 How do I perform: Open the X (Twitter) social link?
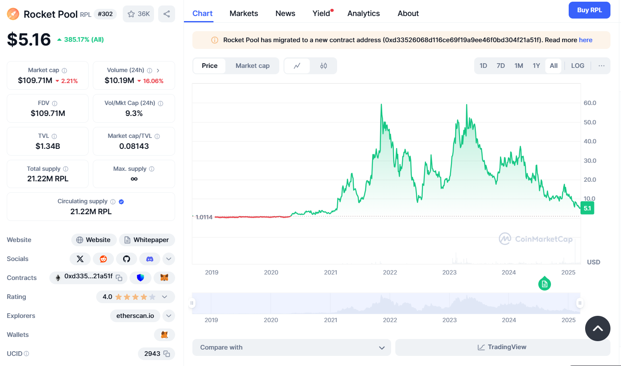(x=80, y=259)
